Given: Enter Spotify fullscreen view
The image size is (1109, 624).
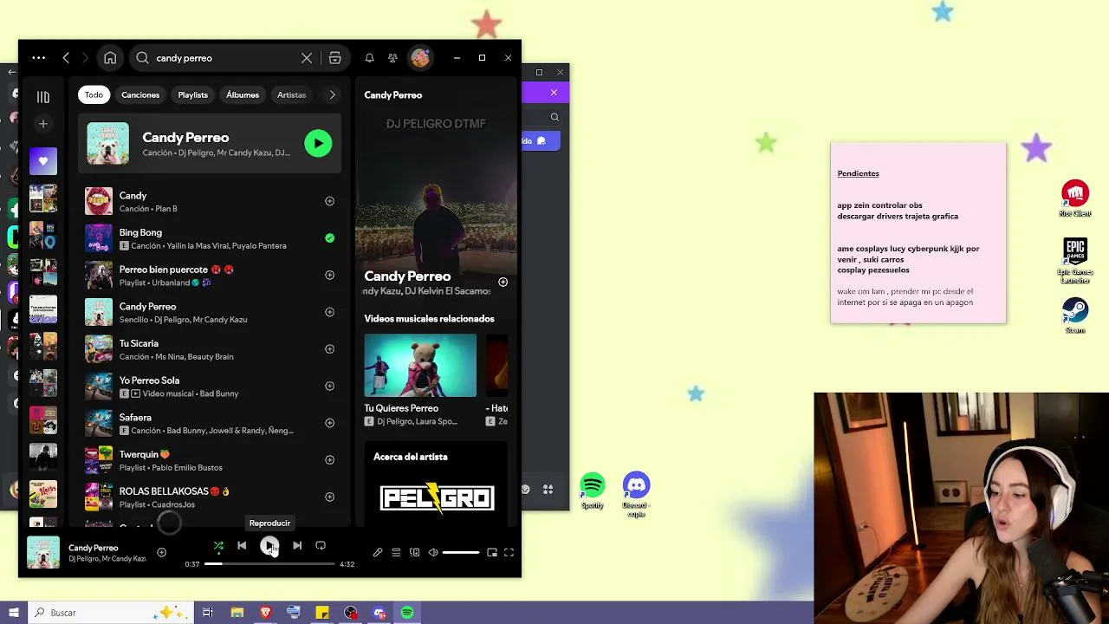Looking at the screenshot, I should point(509,552).
